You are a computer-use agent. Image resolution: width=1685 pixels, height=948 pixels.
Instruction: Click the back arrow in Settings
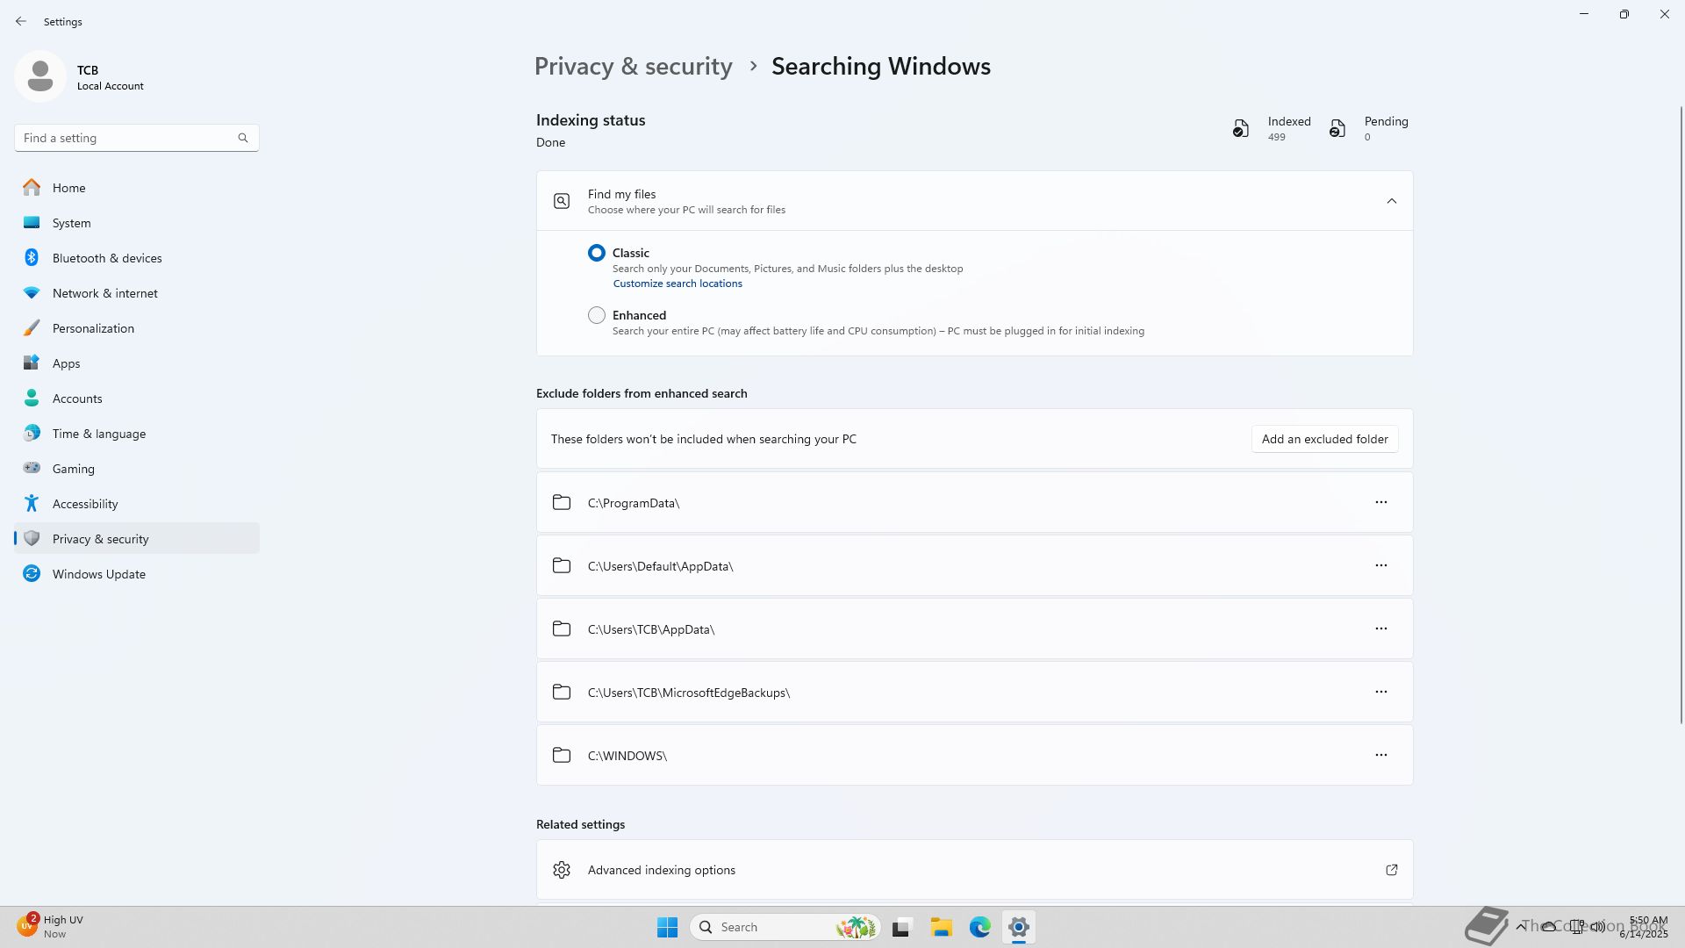click(x=21, y=21)
